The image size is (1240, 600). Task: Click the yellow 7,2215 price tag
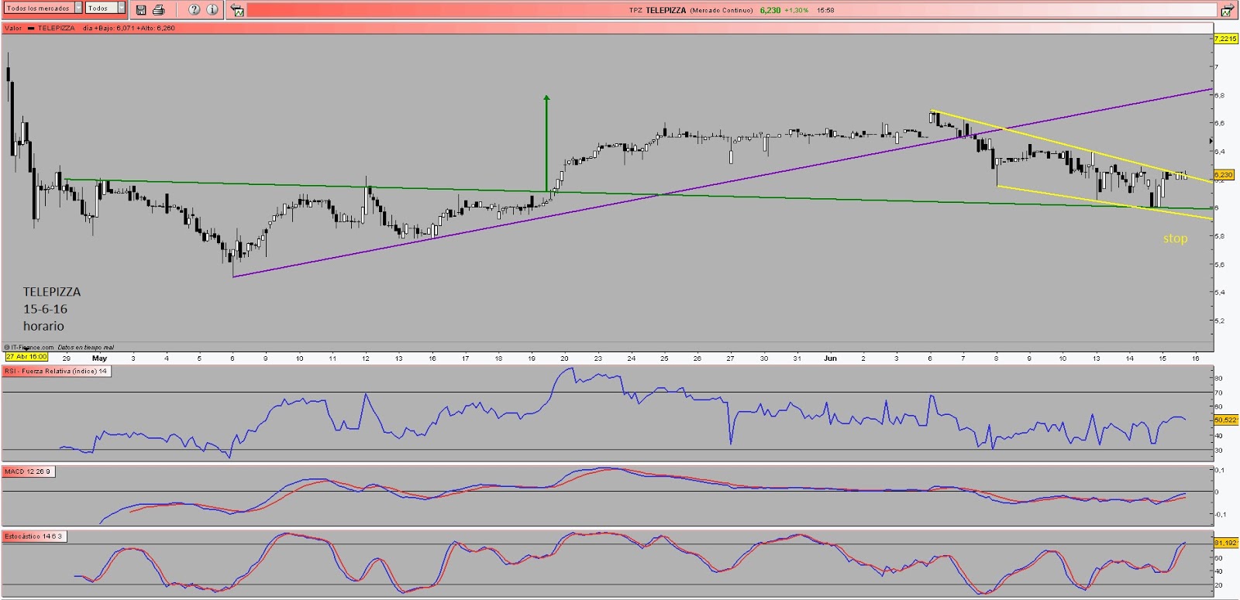[1226, 39]
